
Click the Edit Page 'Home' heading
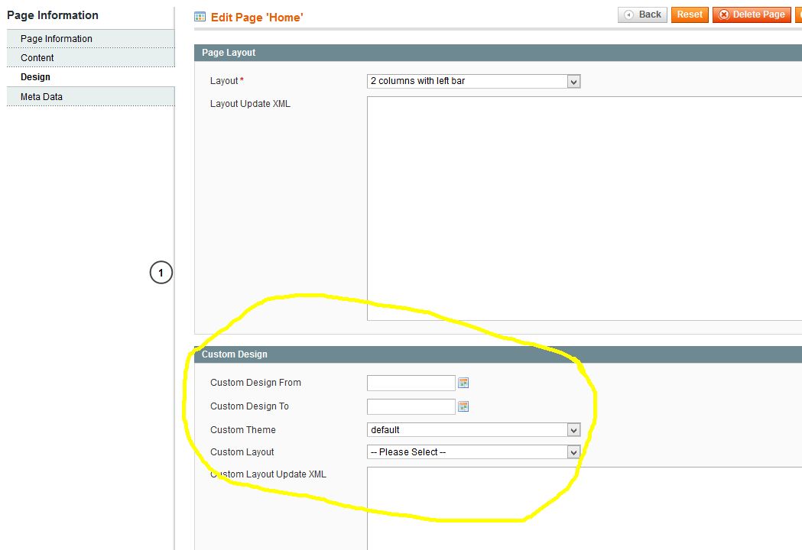pyautogui.click(x=257, y=18)
